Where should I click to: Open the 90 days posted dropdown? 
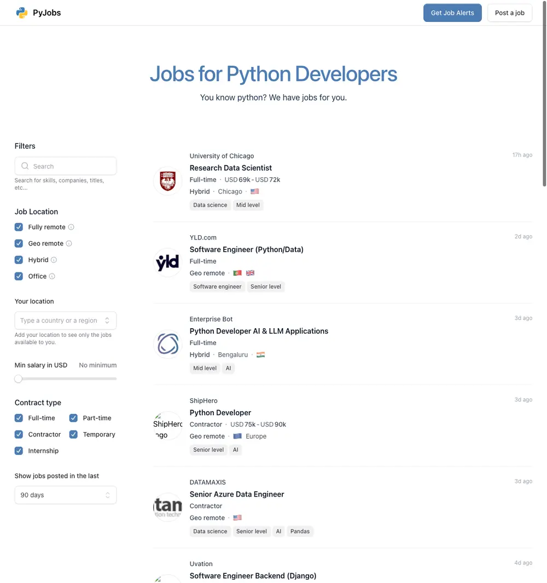[66, 495]
